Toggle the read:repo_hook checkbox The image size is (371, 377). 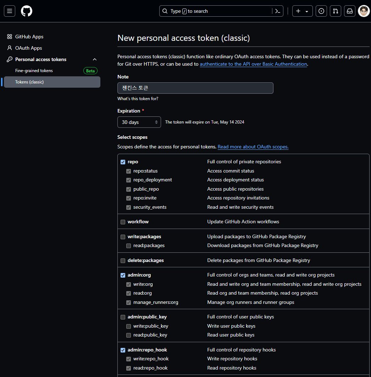[x=128, y=368]
